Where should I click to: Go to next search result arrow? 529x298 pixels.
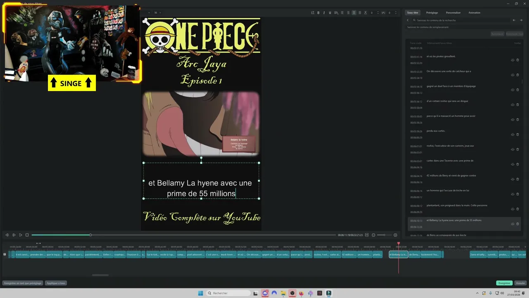521,20
